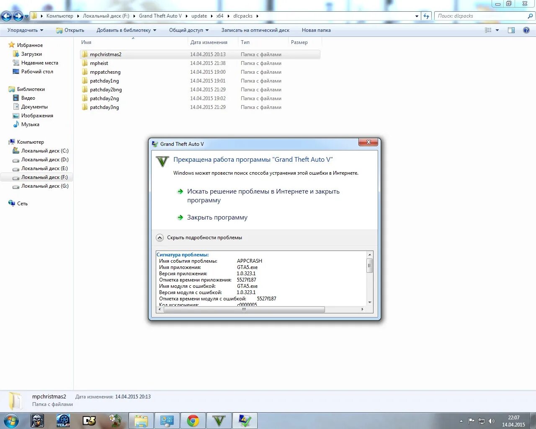The image size is (536, 429).
Task: Open Chrome from the taskbar
Action: [x=193, y=421]
